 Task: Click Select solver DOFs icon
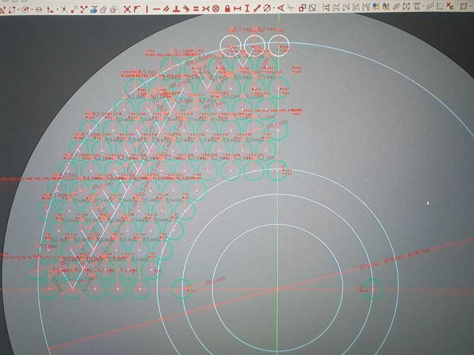[x=326, y=7]
